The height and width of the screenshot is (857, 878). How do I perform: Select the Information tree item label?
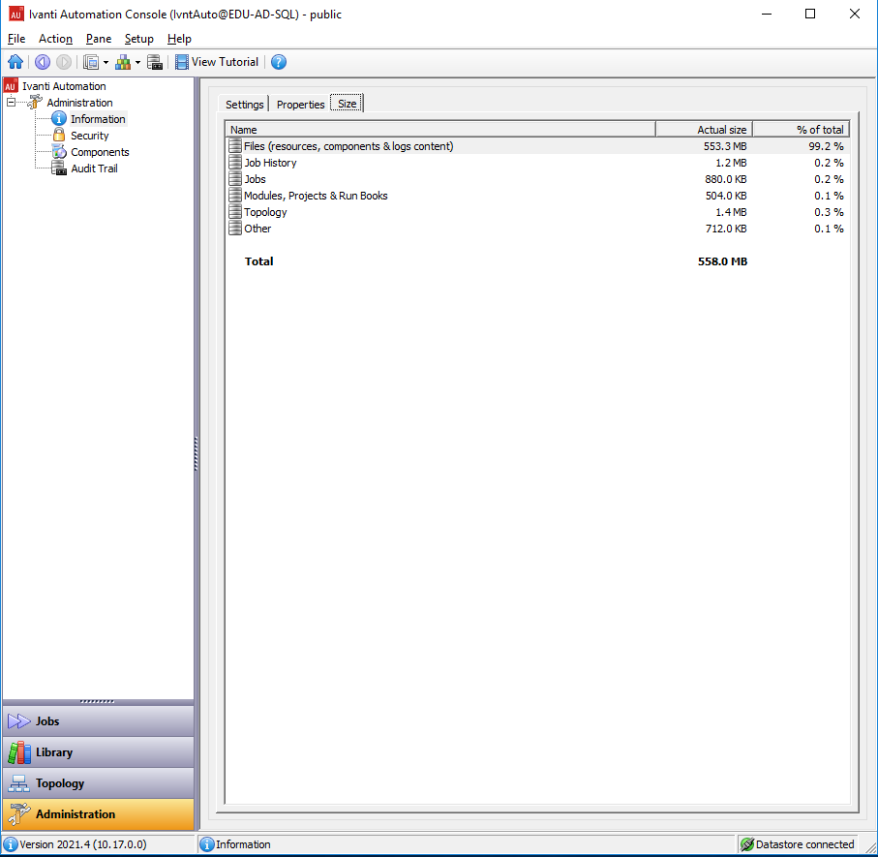98,119
